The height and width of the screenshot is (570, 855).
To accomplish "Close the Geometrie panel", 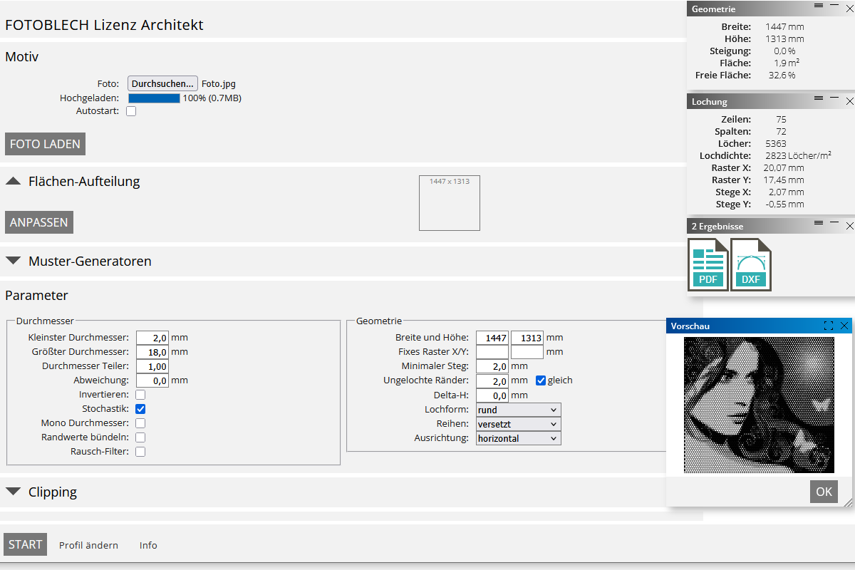I will click(x=849, y=8).
